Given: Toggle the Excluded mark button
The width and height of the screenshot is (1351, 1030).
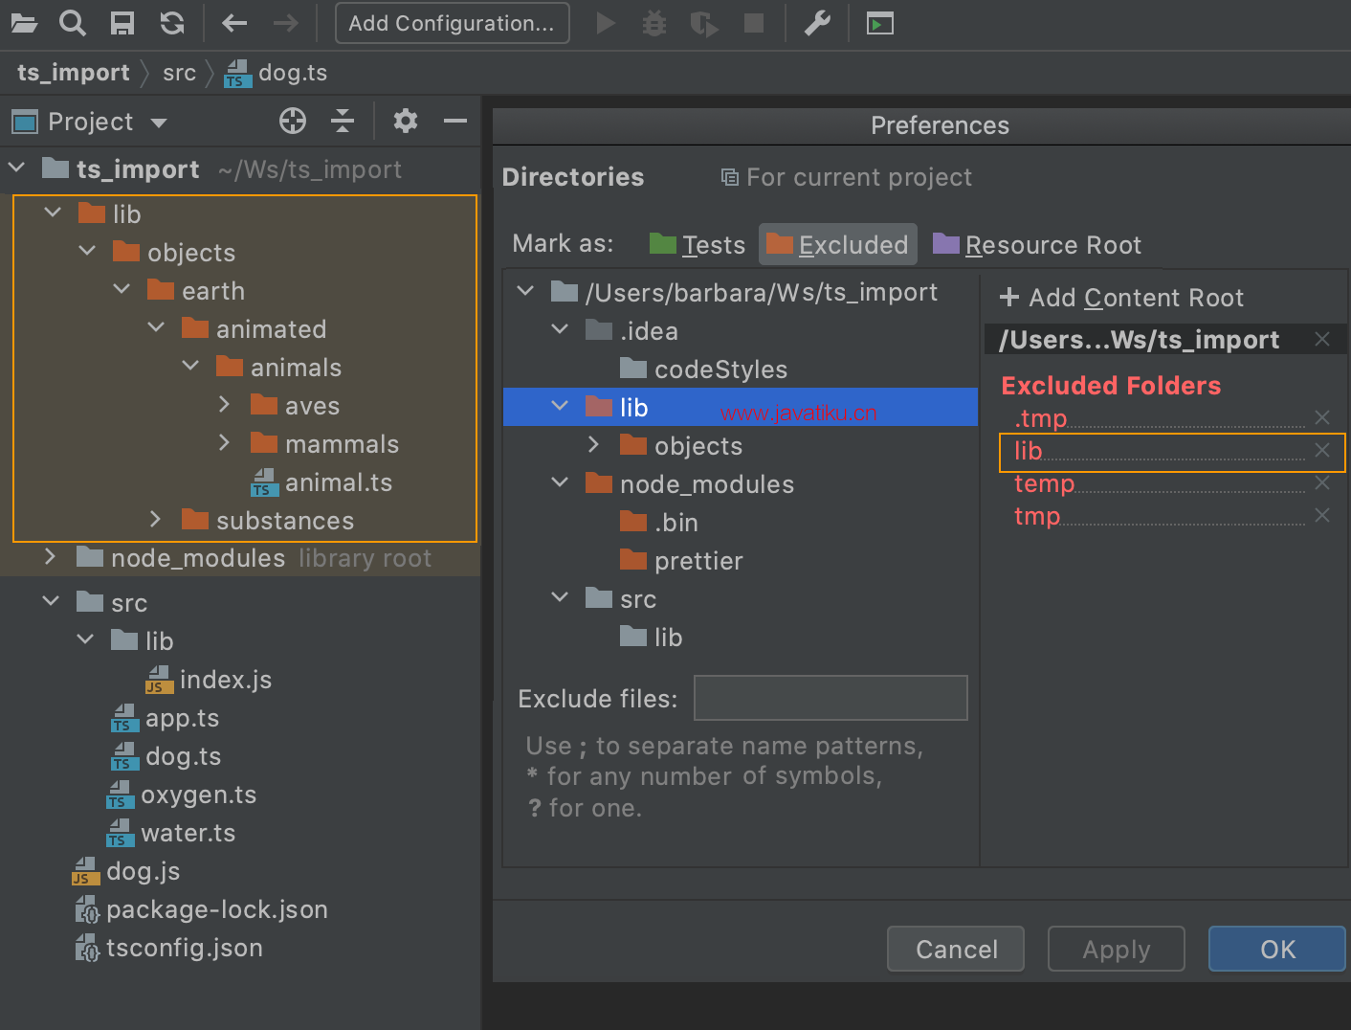Looking at the screenshot, I should pyautogui.click(x=838, y=245).
